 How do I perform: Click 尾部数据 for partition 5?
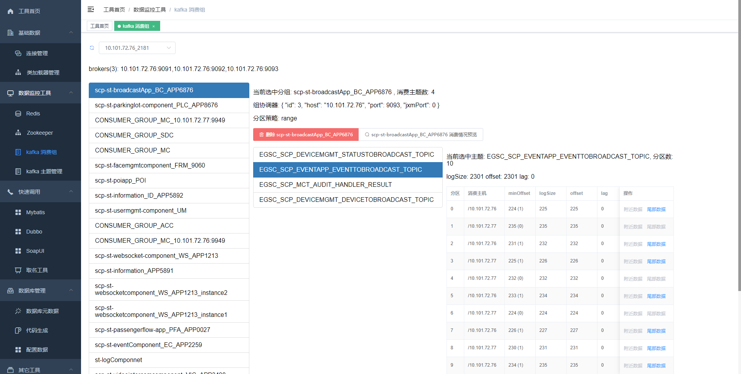pos(656,296)
